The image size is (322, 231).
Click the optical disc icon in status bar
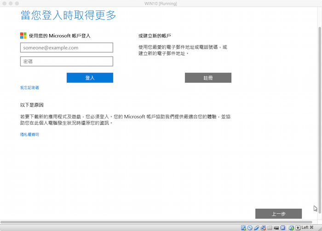pos(250,228)
